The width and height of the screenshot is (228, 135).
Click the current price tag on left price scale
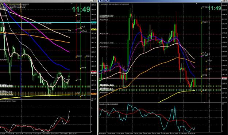94,72
